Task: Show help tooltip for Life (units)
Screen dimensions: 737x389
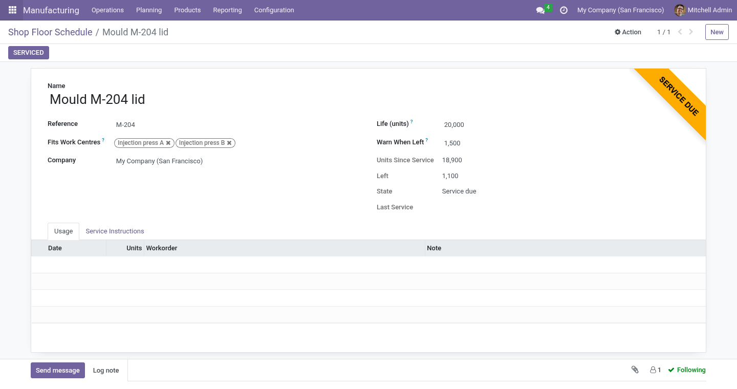Action: click(411, 121)
